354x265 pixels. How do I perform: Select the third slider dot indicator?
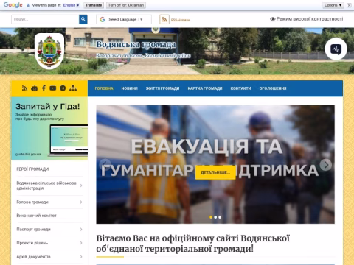click(220, 217)
